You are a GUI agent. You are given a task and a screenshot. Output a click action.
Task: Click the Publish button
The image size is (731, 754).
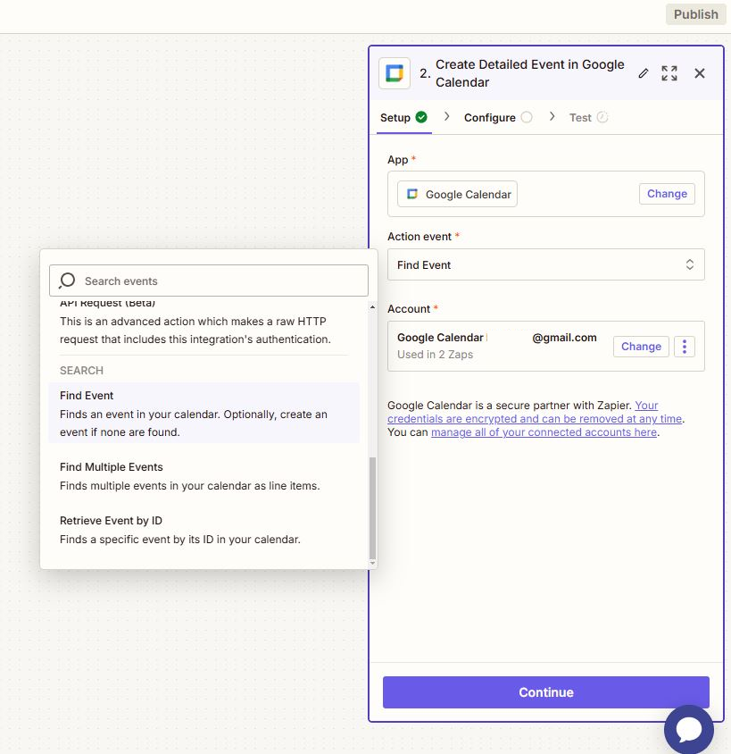pos(695,14)
